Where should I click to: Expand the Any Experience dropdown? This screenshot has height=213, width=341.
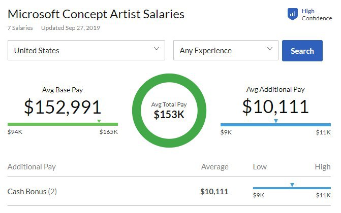226,50
